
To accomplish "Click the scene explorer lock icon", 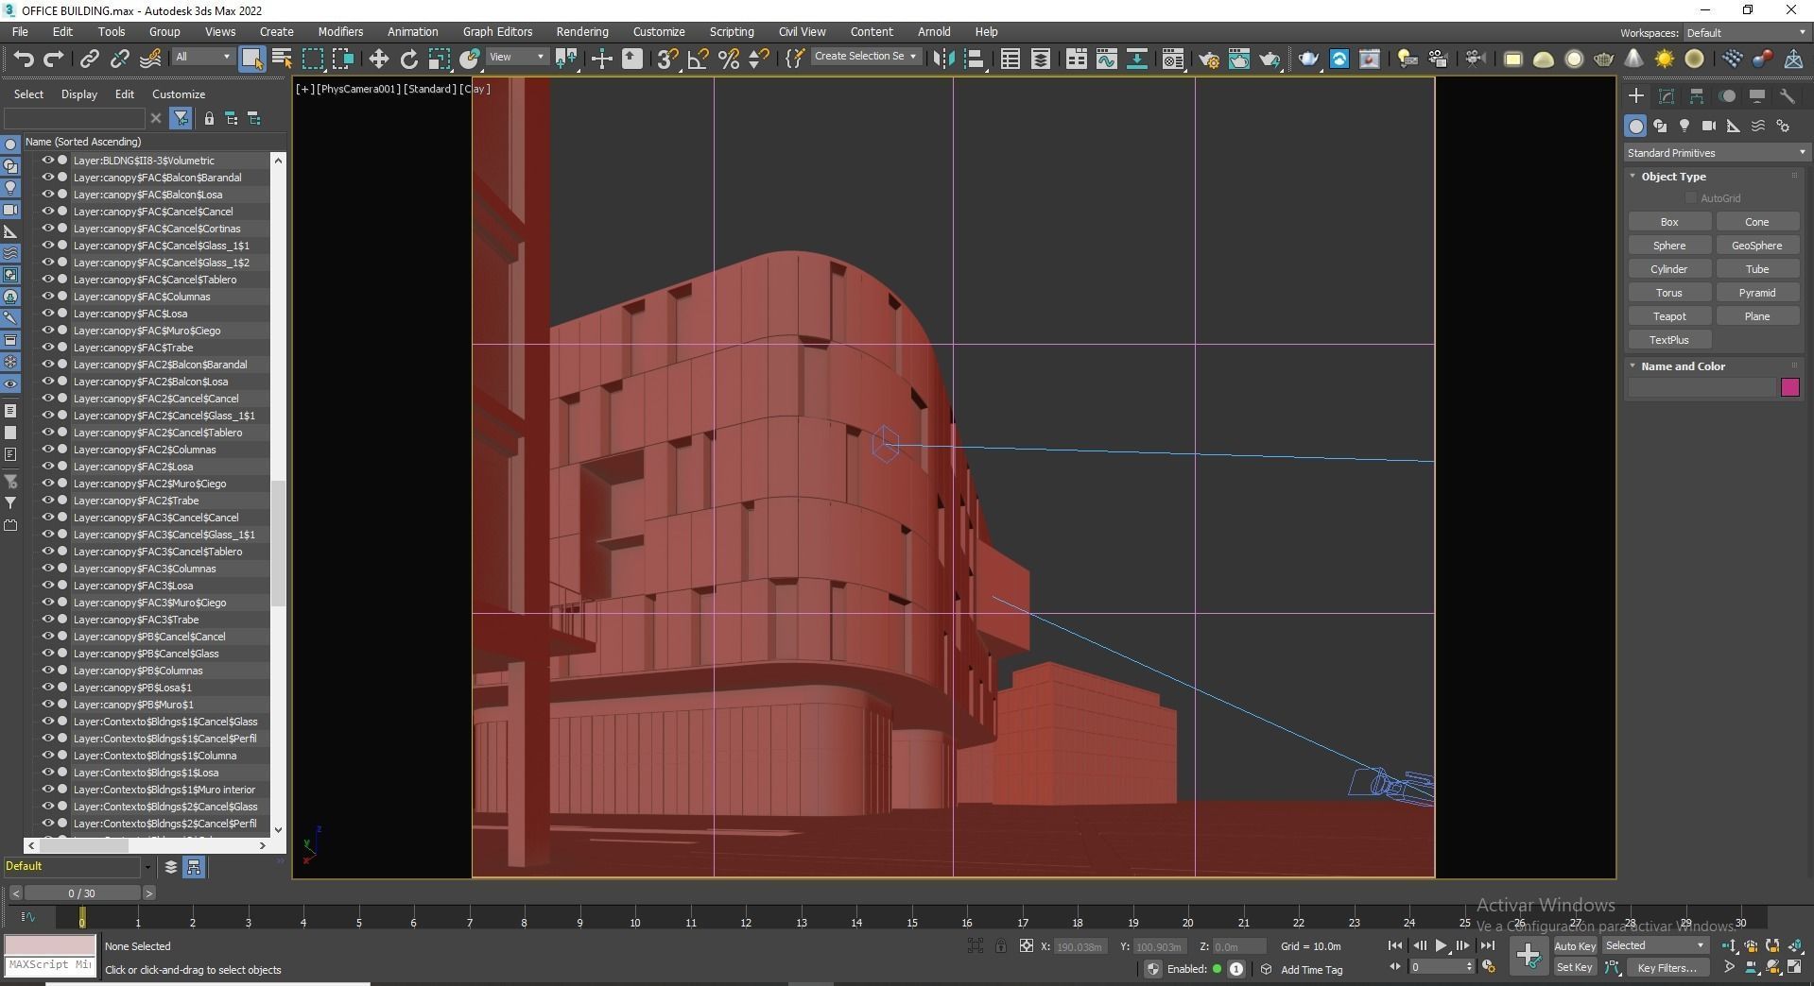I will point(209,118).
